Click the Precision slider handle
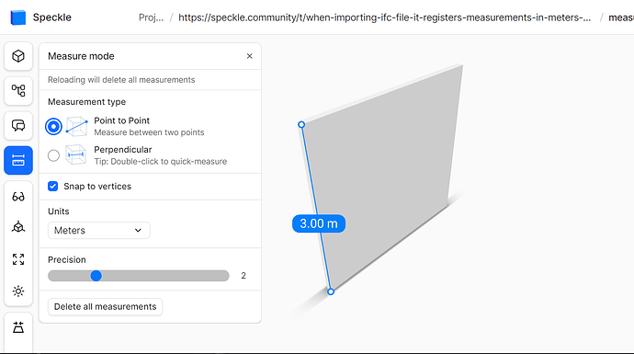Screen dimensions: 634x354 [x=96, y=276]
